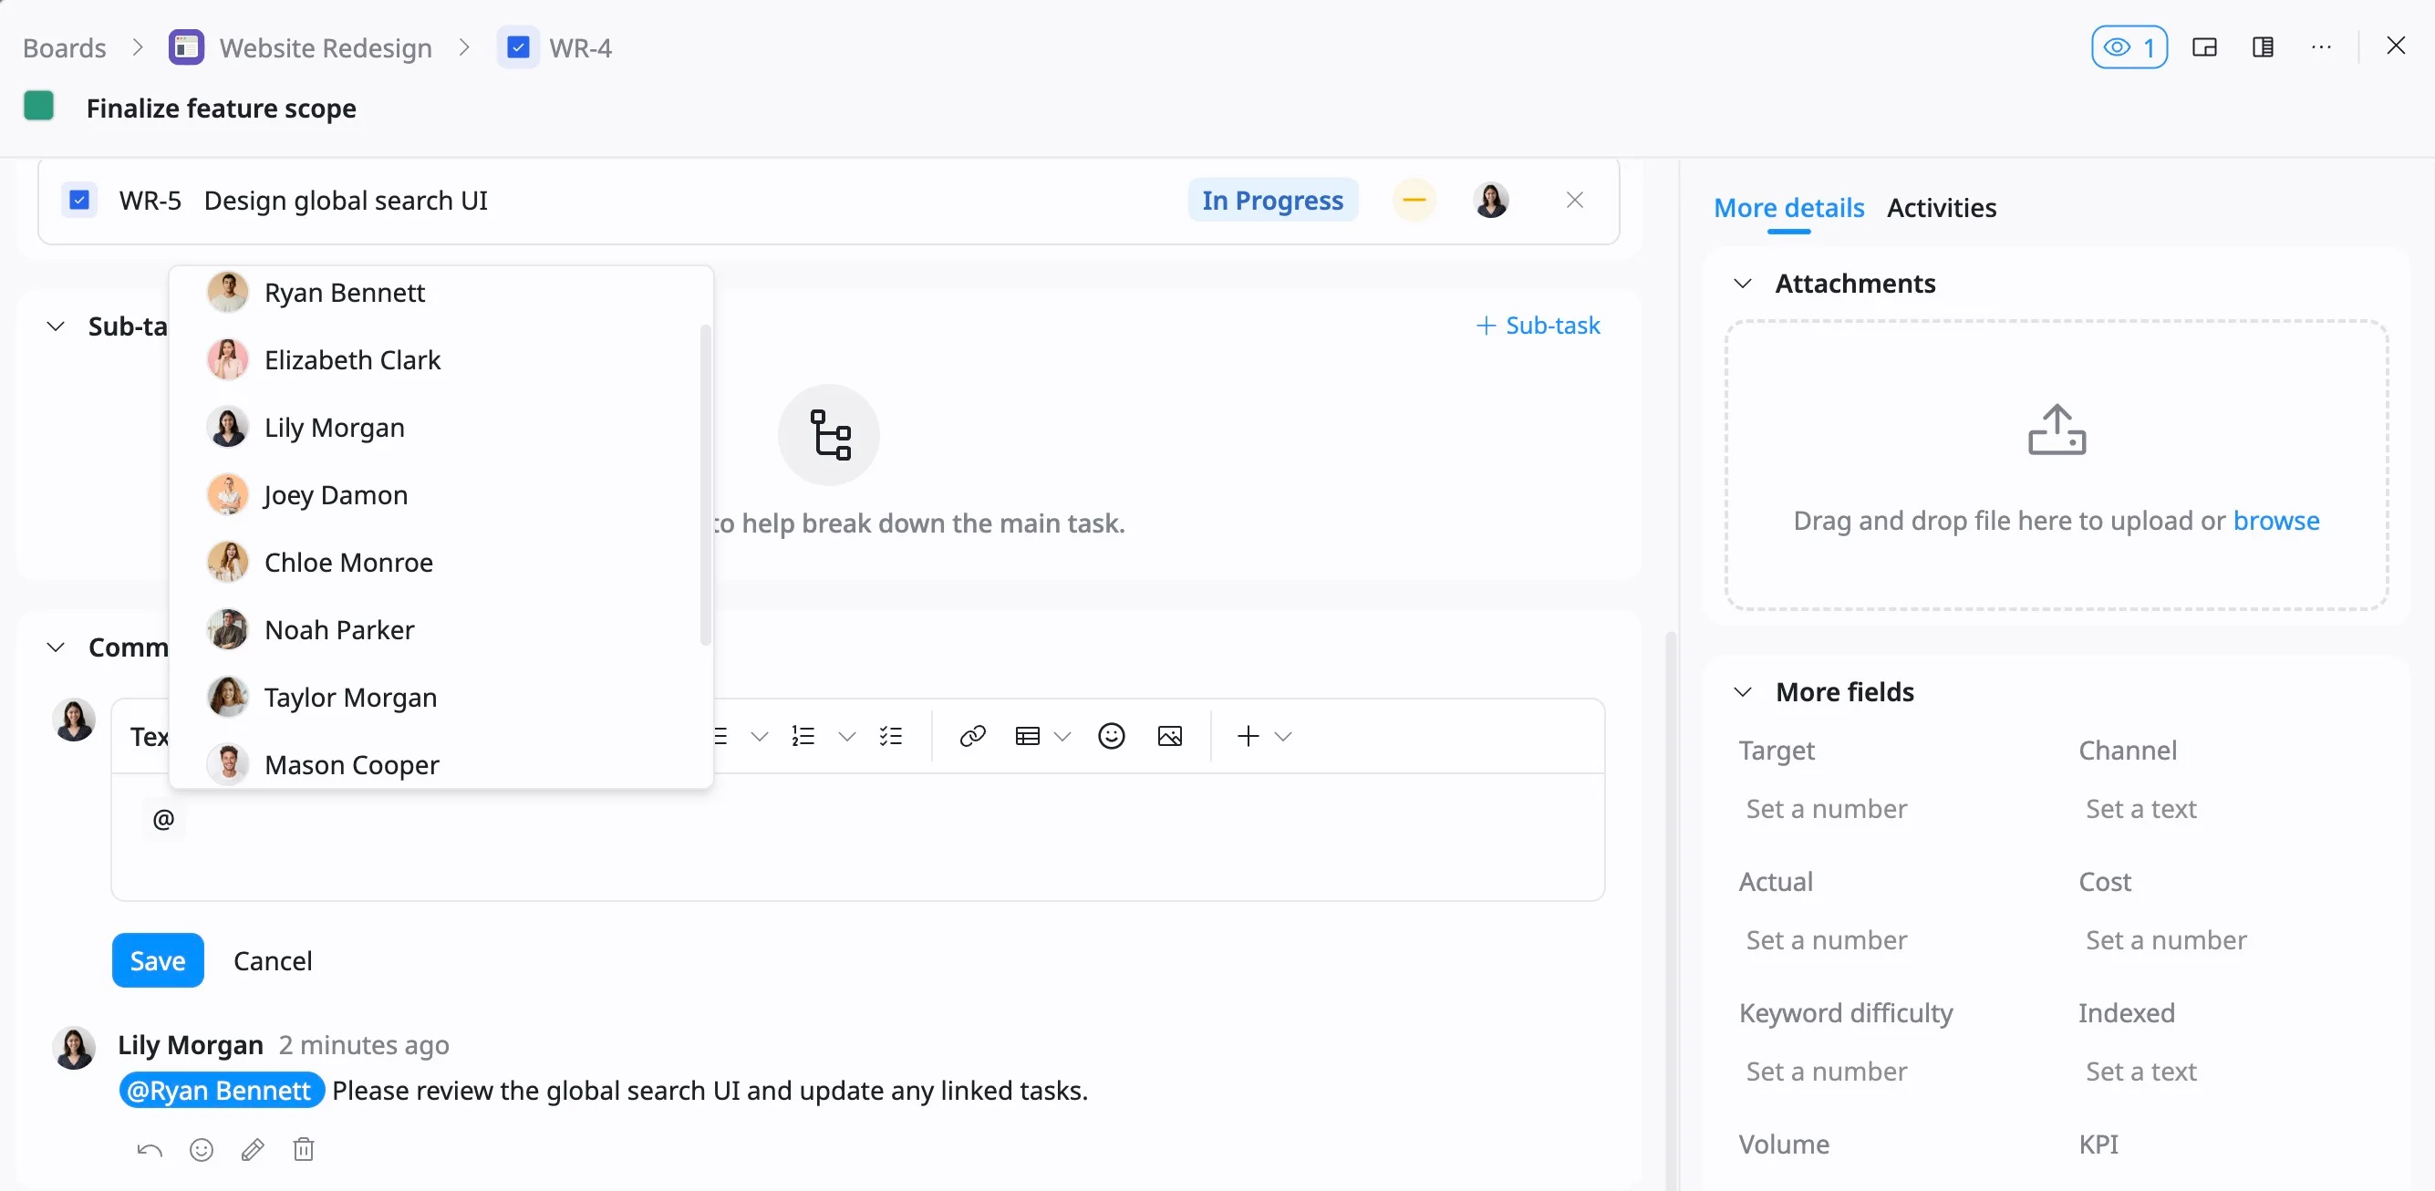The image size is (2435, 1191).
Task: Set a number for Target field
Action: (x=1826, y=809)
